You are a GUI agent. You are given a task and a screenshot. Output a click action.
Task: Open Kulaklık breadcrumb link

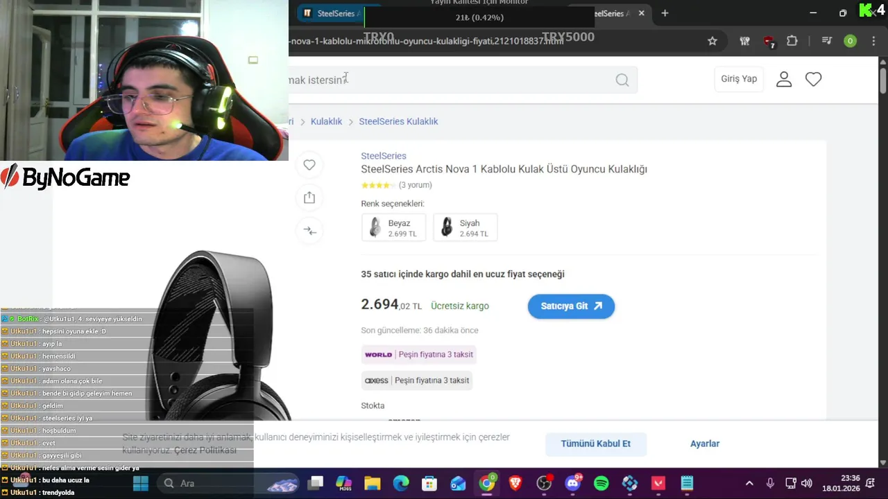point(326,121)
